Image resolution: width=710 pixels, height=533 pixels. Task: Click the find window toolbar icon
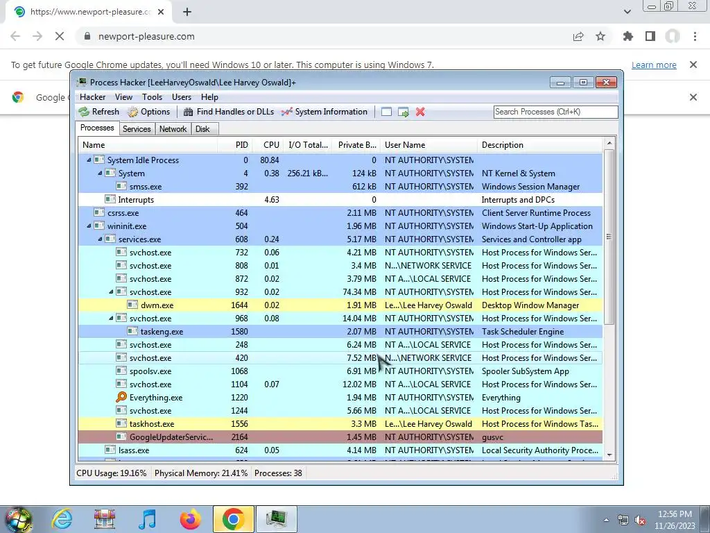pos(386,112)
